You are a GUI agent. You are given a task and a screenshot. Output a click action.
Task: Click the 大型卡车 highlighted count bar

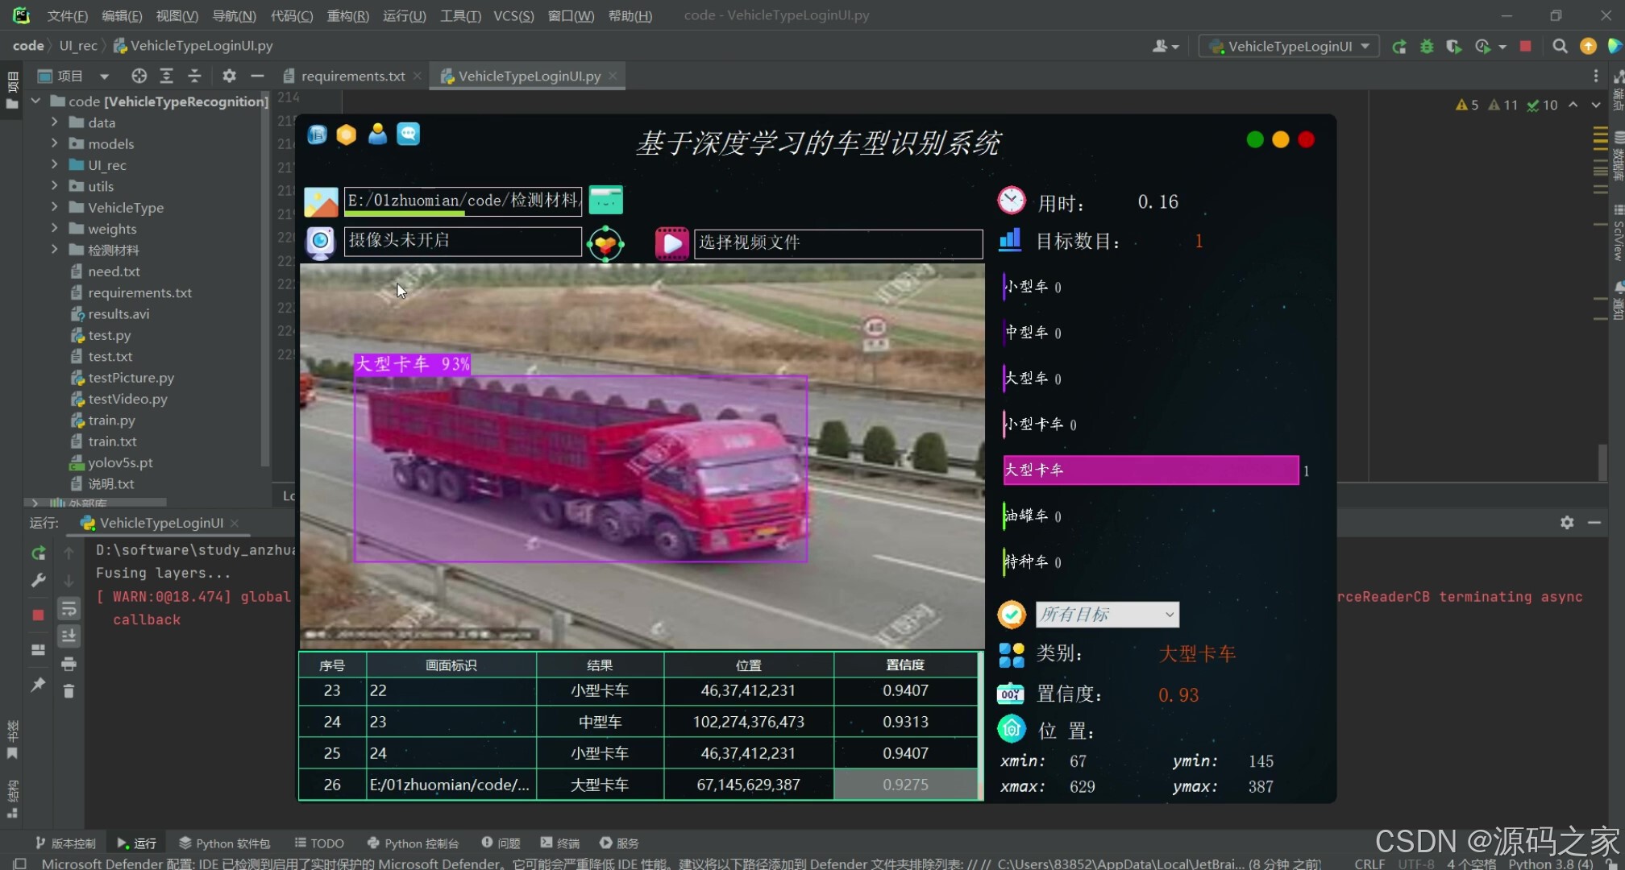coord(1150,470)
